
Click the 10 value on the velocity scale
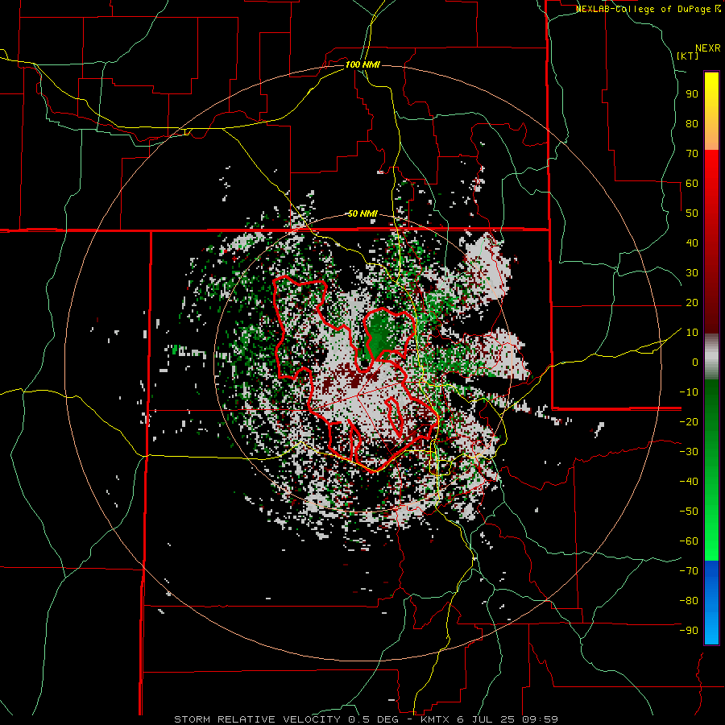pyautogui.click(x=692, y=333)
